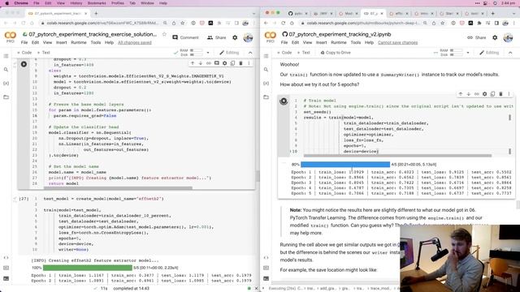Bookmark the left window page with star

pyautogui.click(x=182, y=23)
